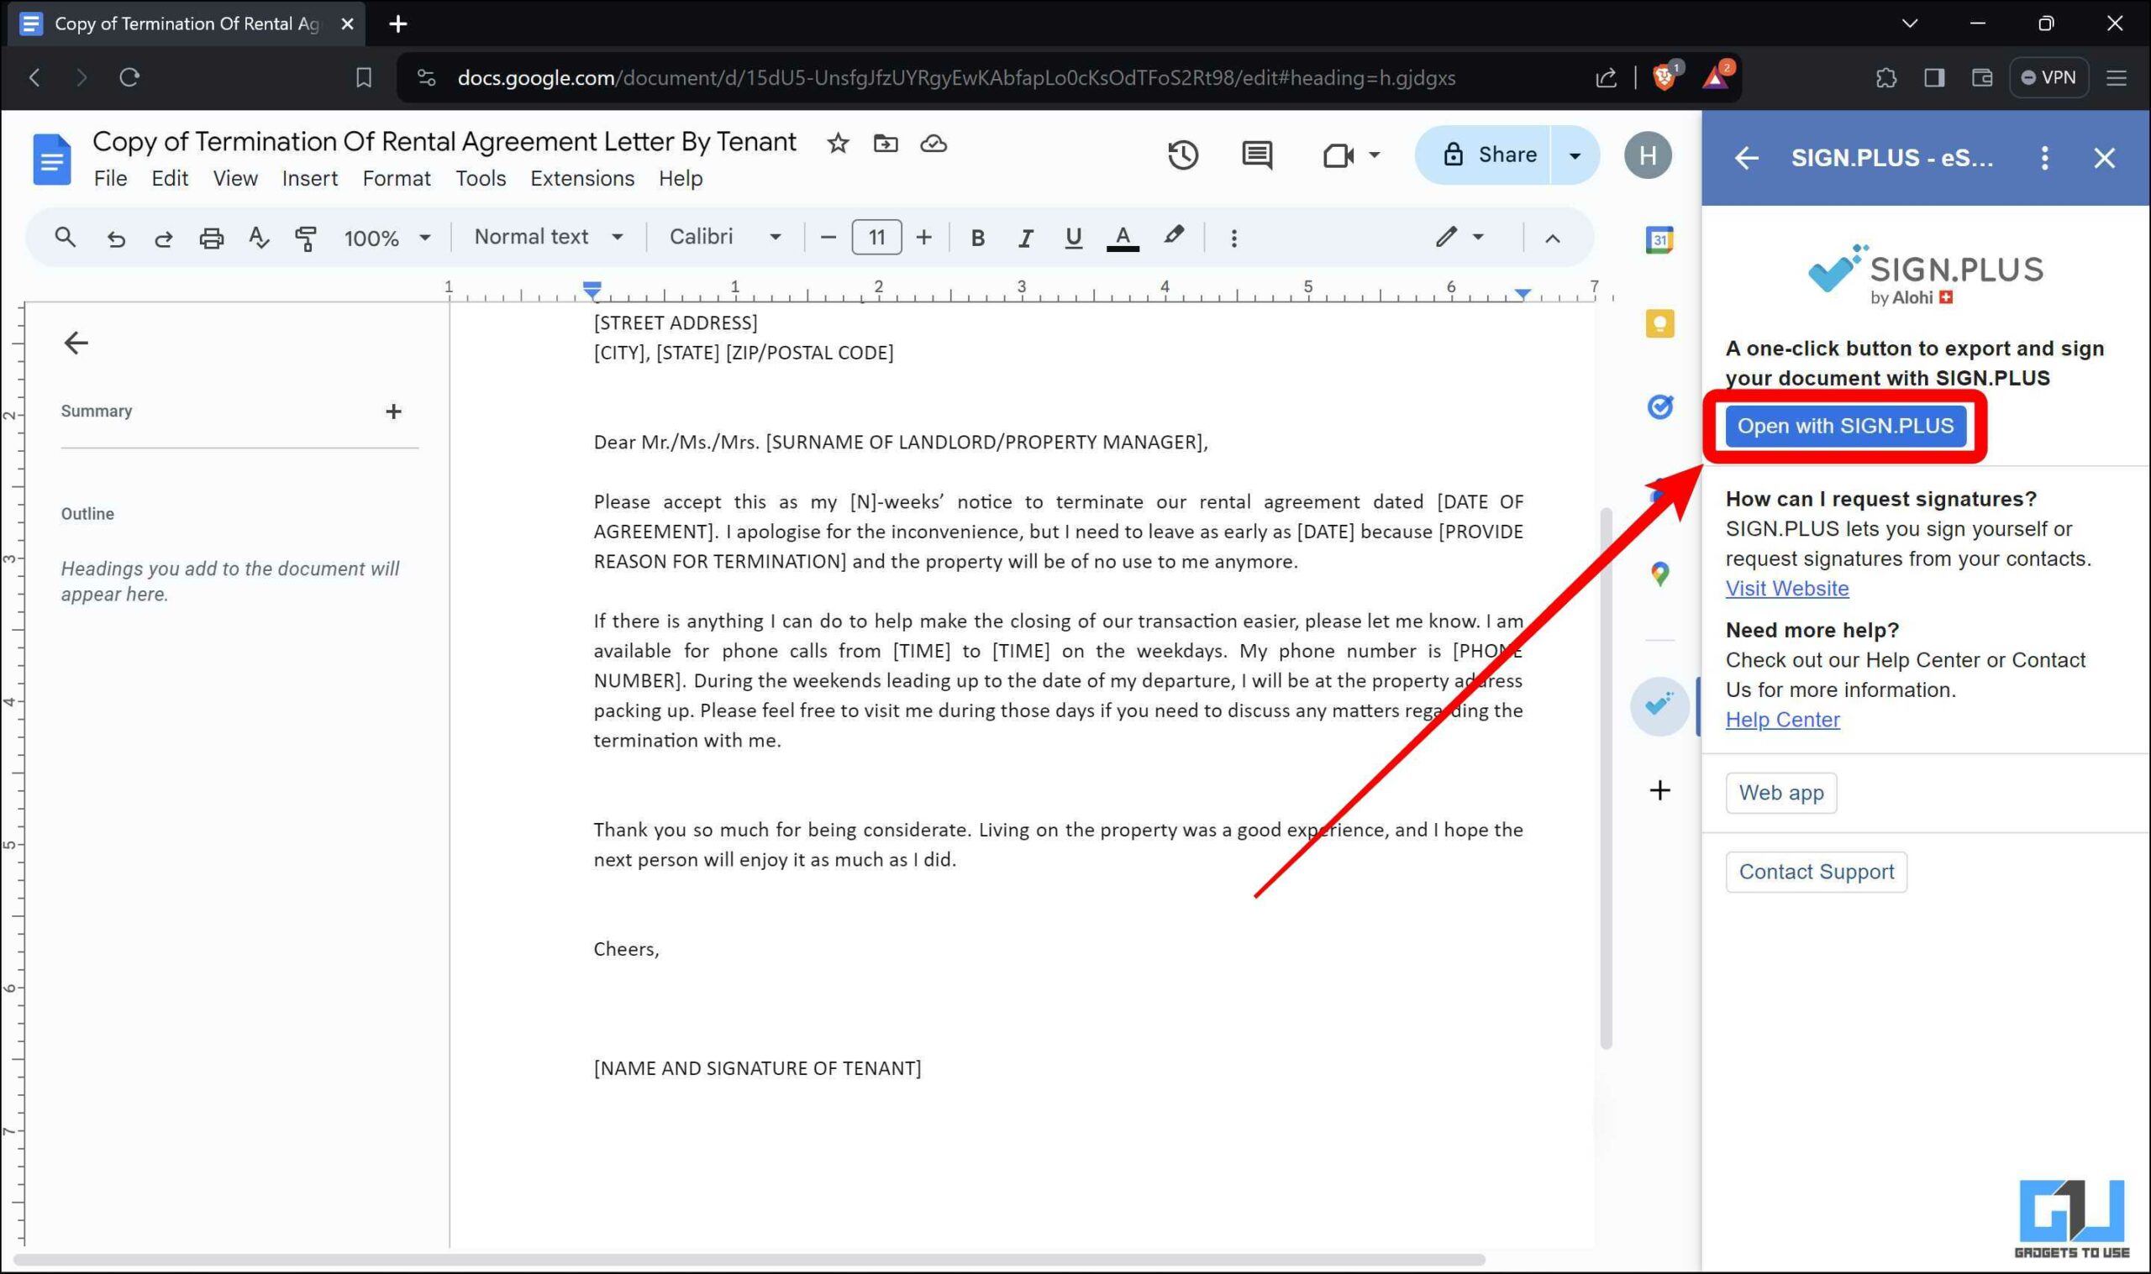Open the browser tab search chevron
This screenshot has height=1274, width=2151.
1909,24
